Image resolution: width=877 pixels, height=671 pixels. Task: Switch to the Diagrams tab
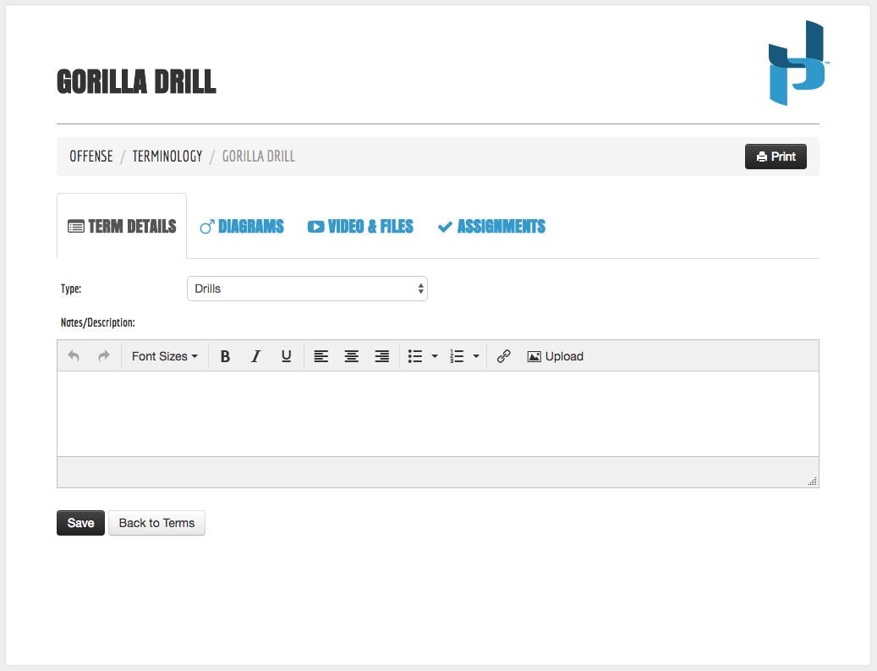(242, 227)
